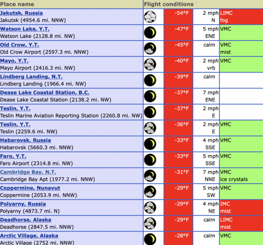This screenshot has height=245, width=263.
Task: Select the Cambridge Bay, N.T. link
Action: coord(28,172)
